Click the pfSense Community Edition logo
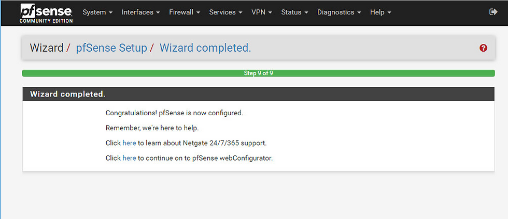 pos(46,13)
